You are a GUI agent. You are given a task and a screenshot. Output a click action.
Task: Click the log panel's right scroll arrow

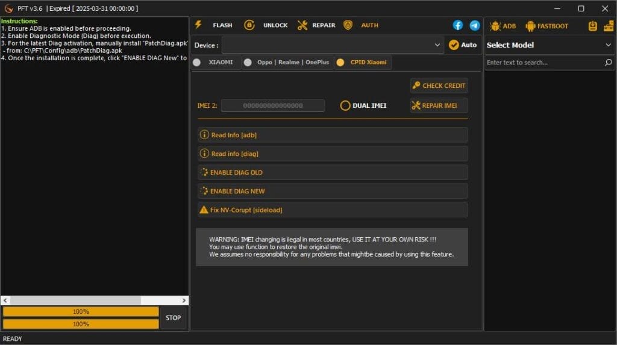184,300
